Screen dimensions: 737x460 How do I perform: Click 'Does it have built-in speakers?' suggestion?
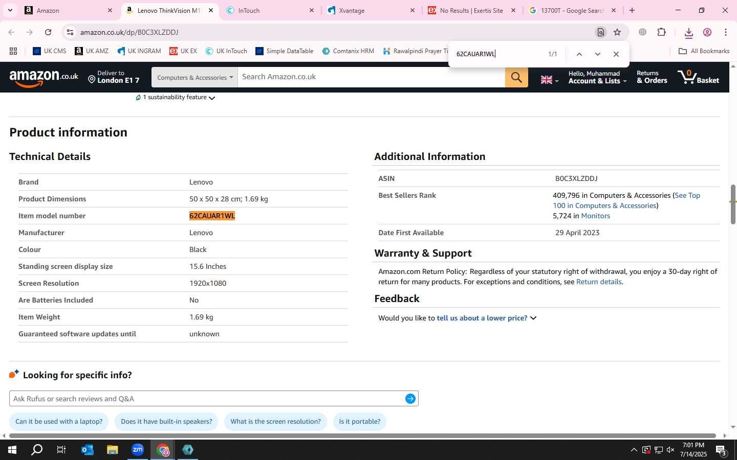pos(166,422)
